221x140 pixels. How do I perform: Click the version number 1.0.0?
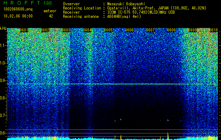[48, 3]
